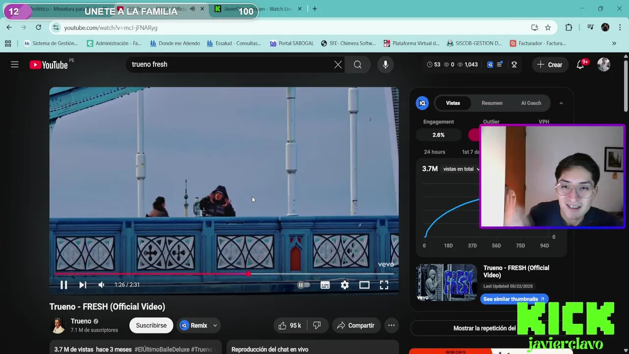Click See similar thumbnails link
Image resolution: width=629 pixels, height=354 pixels.
(x=514, y=299)
